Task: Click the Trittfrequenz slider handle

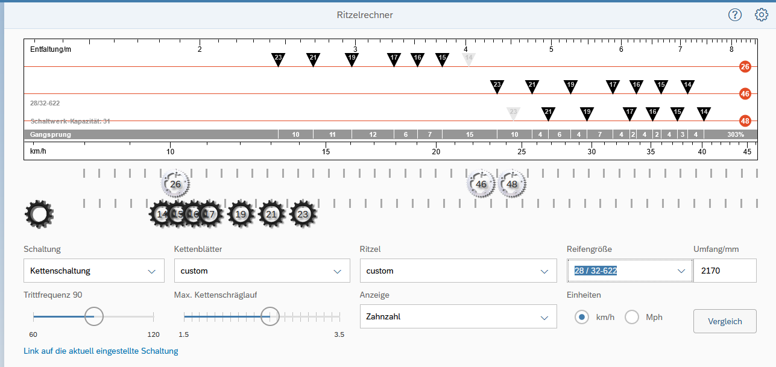Action: [x=93, y=316]
